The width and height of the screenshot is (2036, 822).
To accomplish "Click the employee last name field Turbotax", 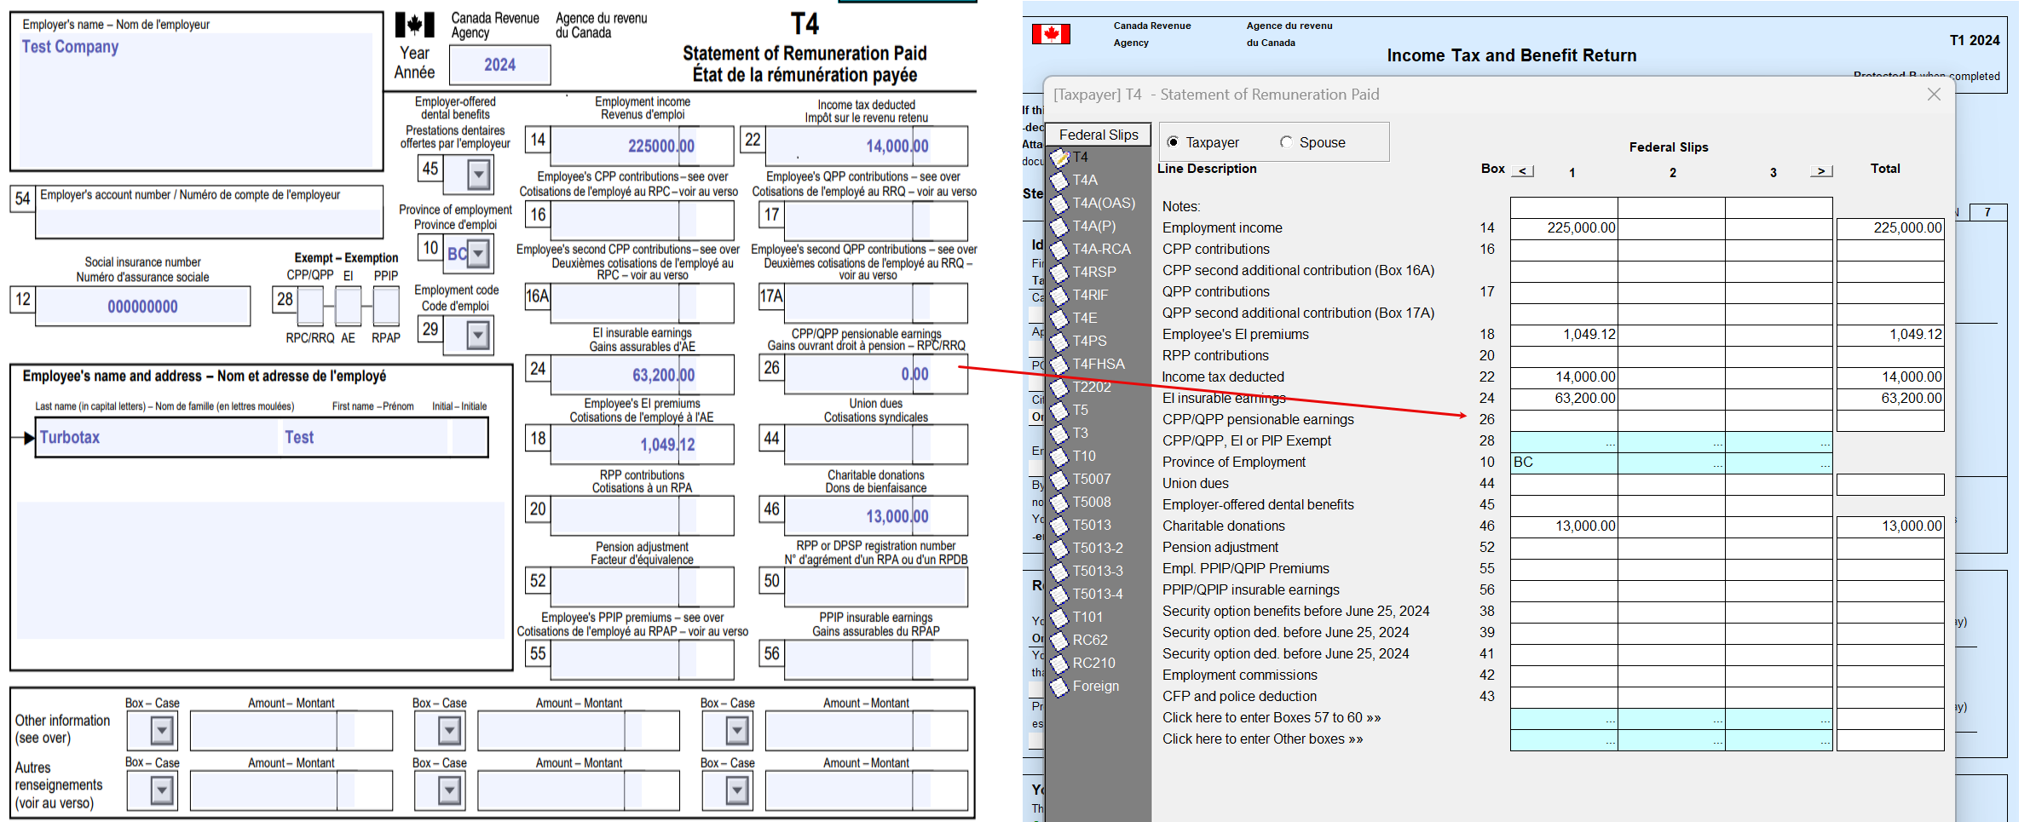I will [x=157, y=438].
